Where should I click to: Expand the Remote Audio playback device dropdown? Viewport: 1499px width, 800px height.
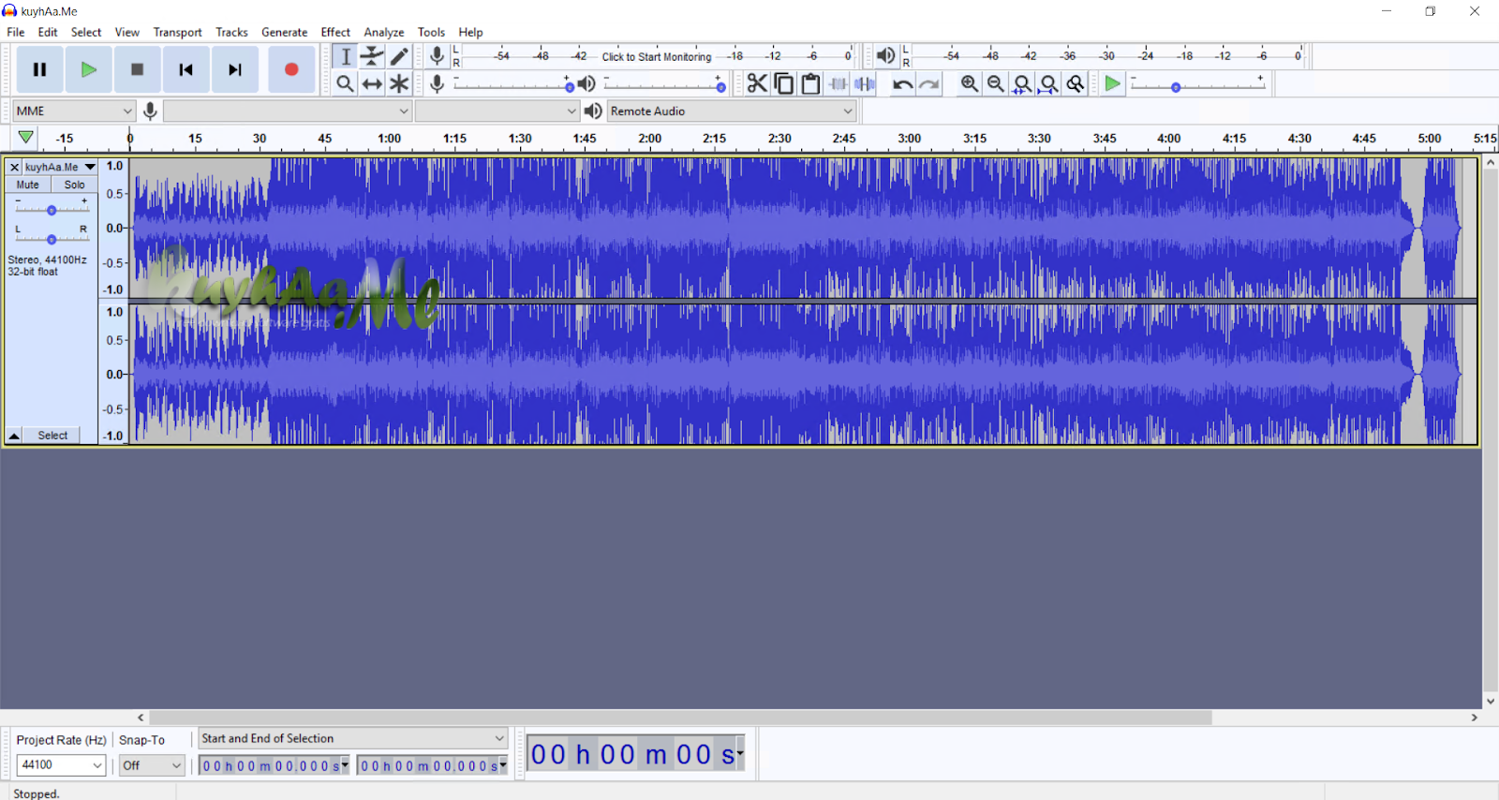pyautogui.click(x=732, y=111)
